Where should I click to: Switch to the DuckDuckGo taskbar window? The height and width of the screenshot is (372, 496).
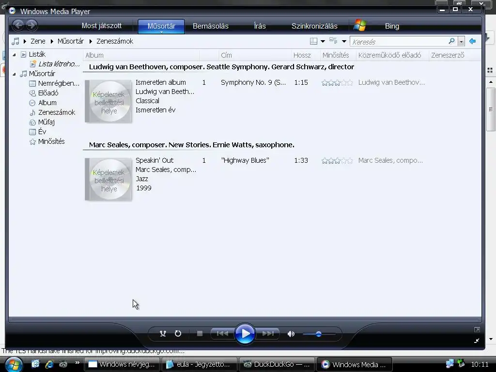coord(277,364)
